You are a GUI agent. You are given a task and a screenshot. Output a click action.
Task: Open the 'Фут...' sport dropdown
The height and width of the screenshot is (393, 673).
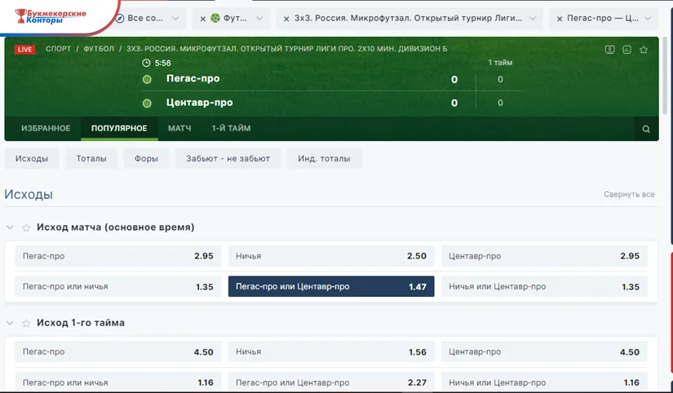(x=259, y=19)
